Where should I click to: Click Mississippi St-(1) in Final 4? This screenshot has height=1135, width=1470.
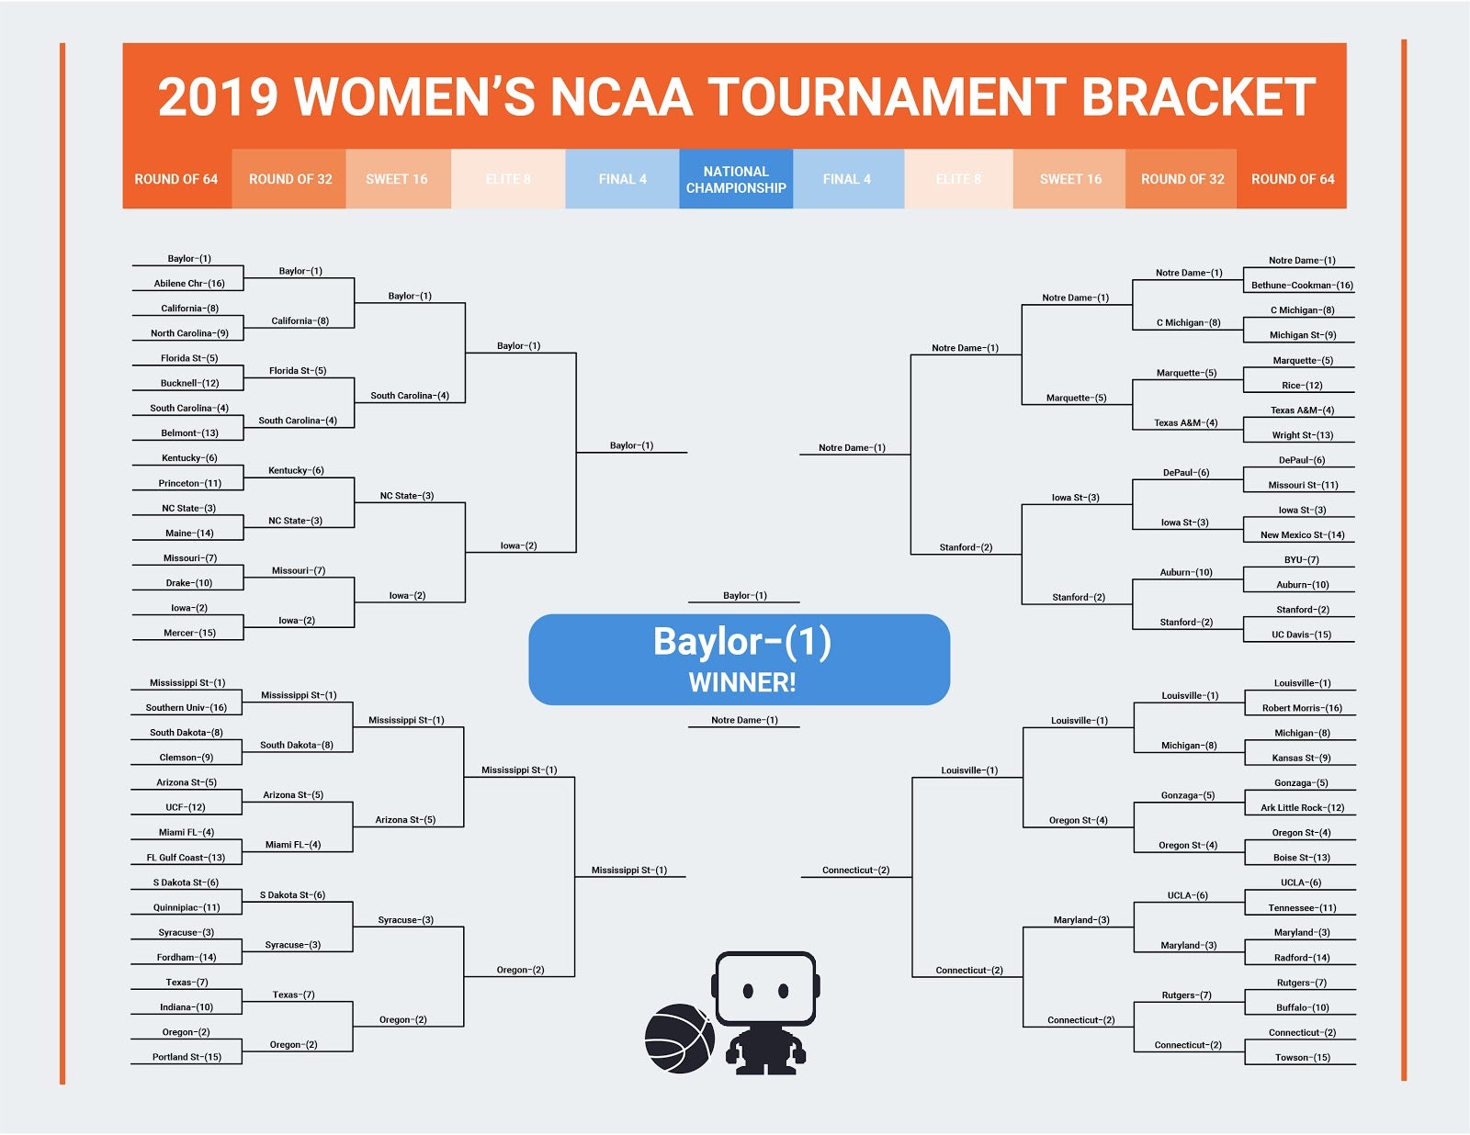[x=629, y=870]
